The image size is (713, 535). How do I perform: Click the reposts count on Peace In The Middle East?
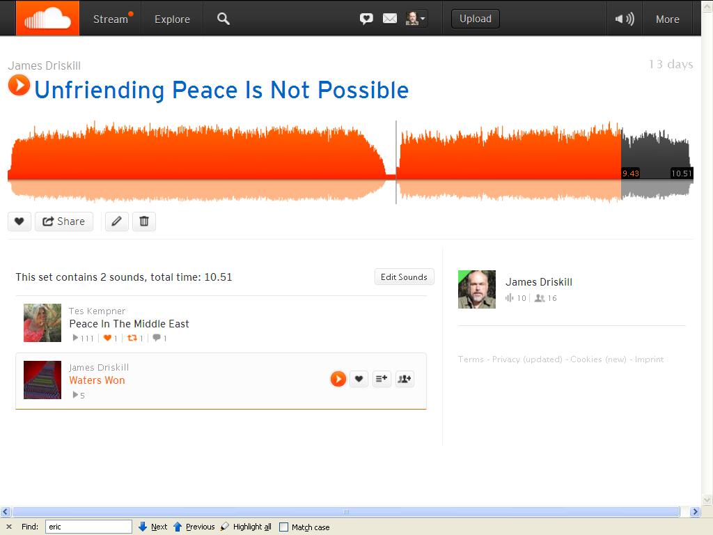pyautogui.click(x=136, y=338)
